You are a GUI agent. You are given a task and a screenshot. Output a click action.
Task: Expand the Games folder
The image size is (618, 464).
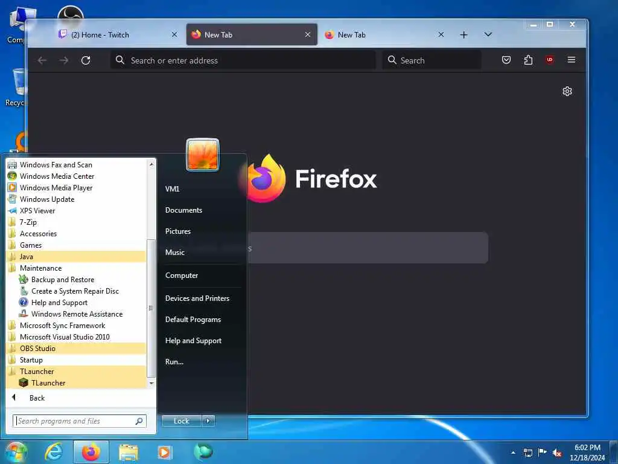click(x=76, y=245)
